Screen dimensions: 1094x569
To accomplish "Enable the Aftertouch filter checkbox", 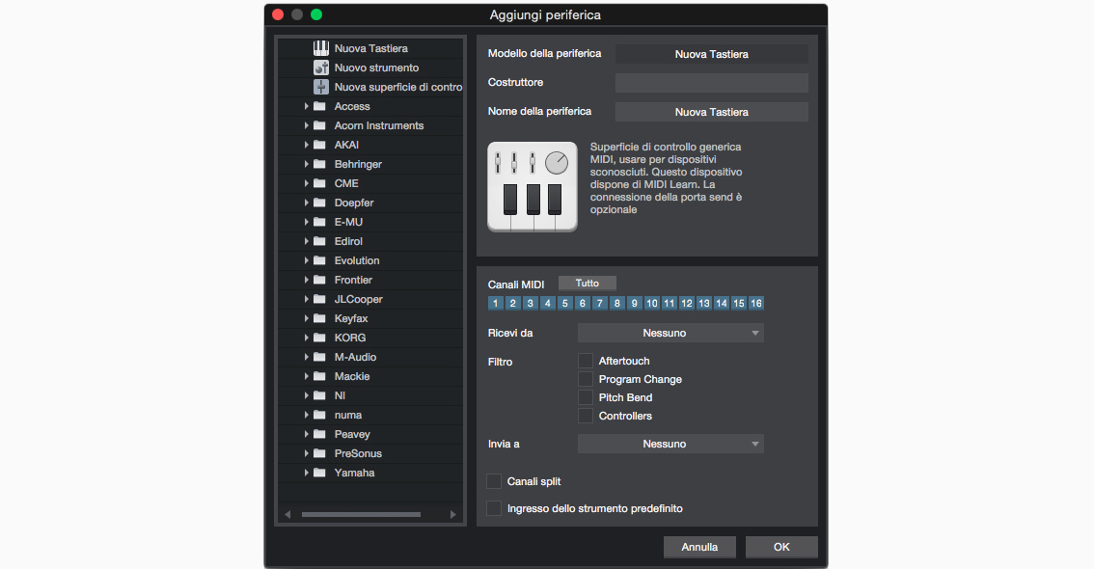I will coord(585,361).
